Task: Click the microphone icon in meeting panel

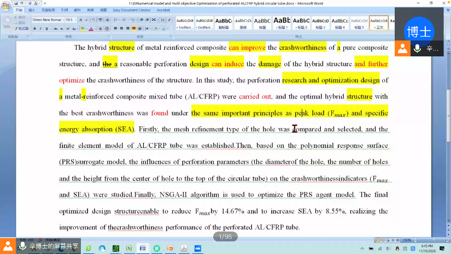Action: (418, 48)
